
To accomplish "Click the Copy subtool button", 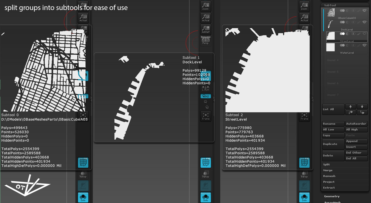I will pos(333,135).
